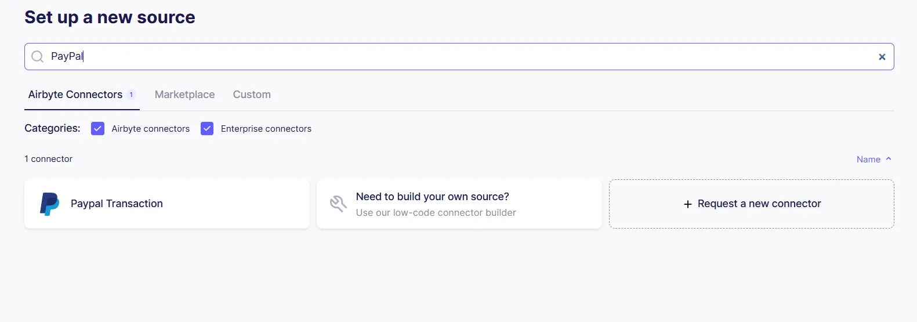Screen dimensions: 917x322
Task: Sort connectors by Name
Action: 868,160
